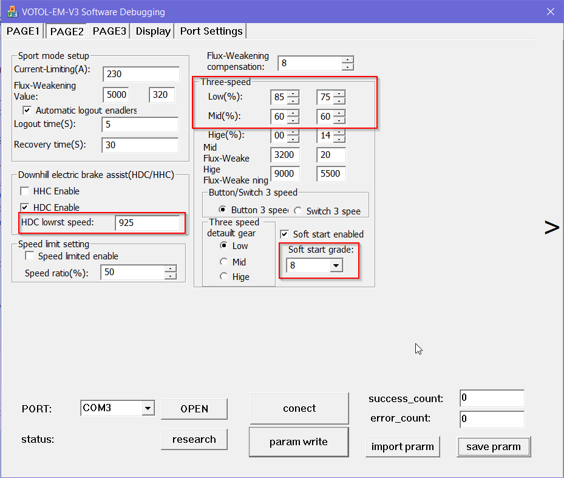Switch to the PAGE3 tab
Screen dimensions: 564x478
point(109,31)
